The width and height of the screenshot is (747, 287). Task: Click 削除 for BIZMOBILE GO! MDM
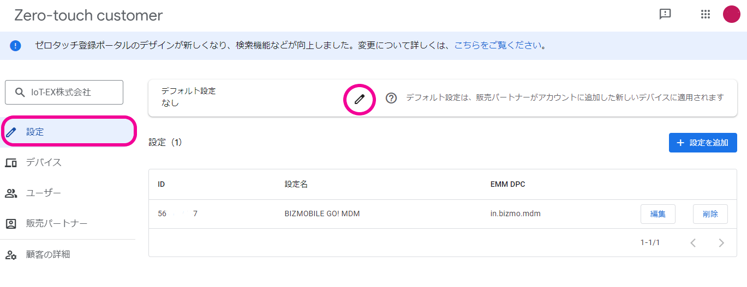pyautogui.click(x=710, y=214)
